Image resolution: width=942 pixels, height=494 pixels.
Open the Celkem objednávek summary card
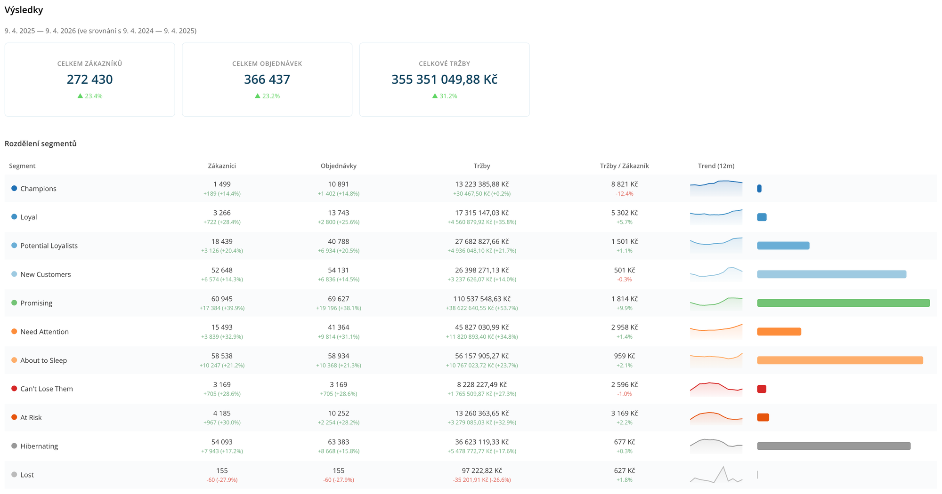pos(267,80)
